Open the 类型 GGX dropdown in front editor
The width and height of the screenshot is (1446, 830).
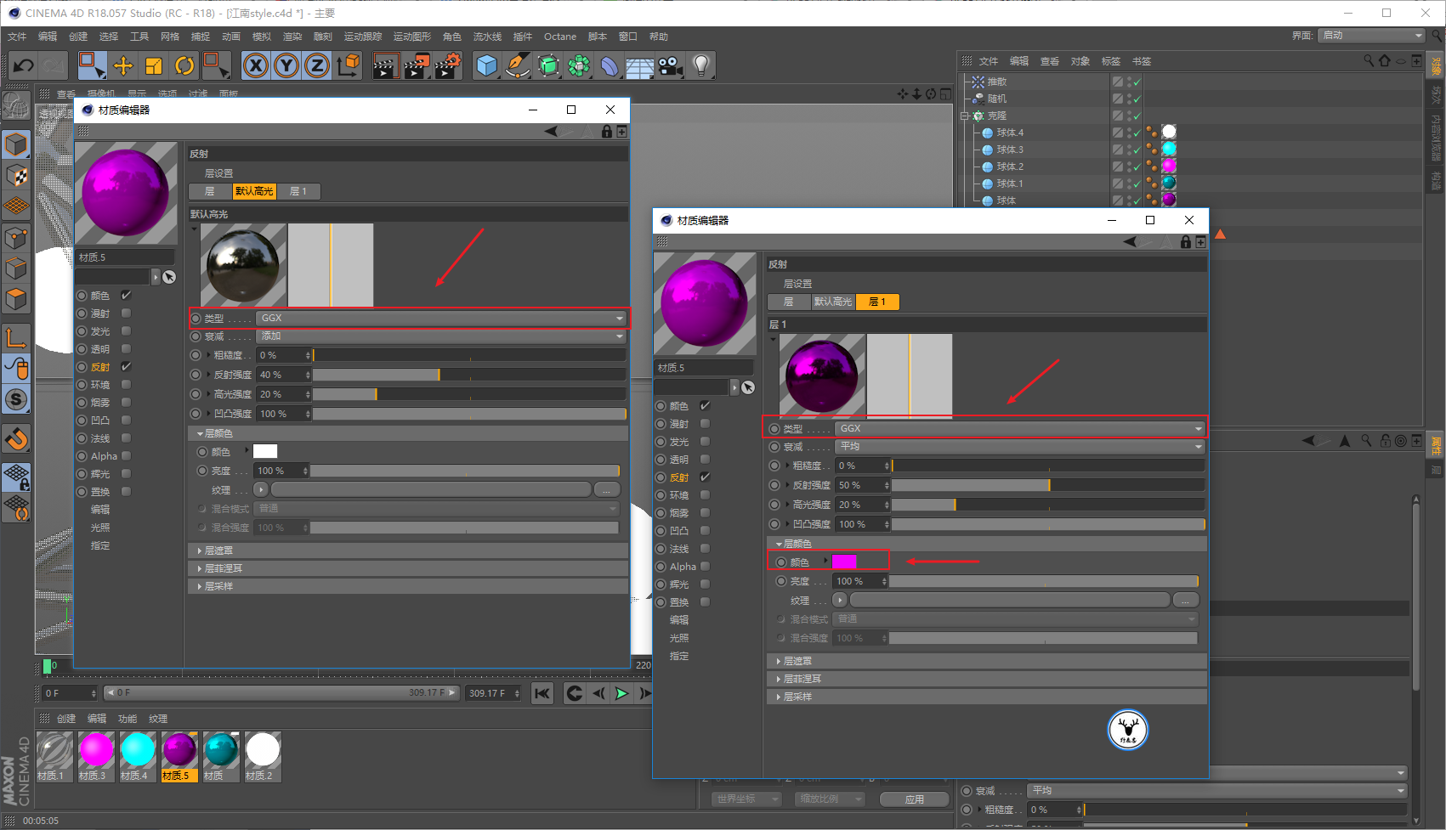coord(1020,428)
